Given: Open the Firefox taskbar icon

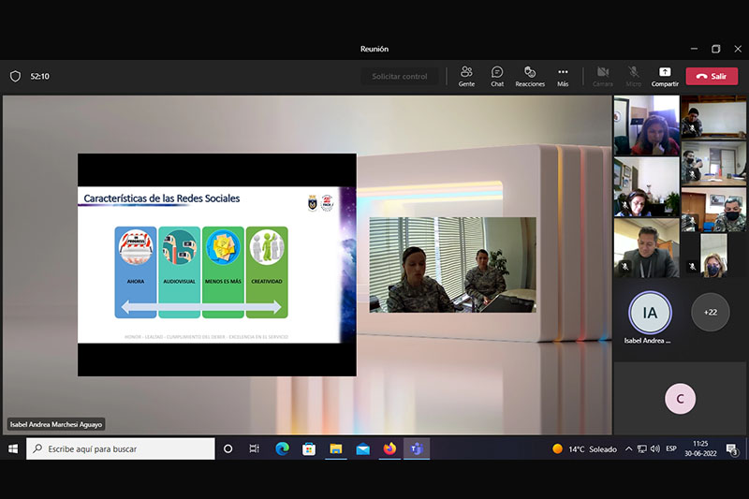Looking at the screenshot, I should (x=389, y=448).
